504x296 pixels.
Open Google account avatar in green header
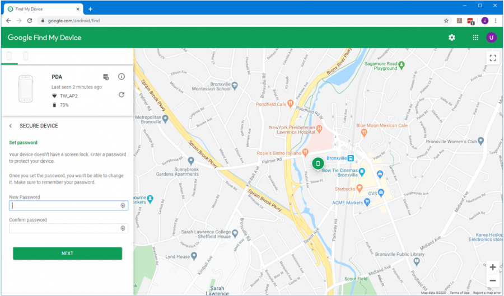coord(491,37)
